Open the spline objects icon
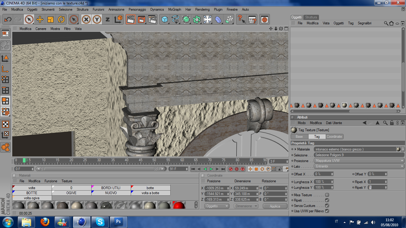Viewport: 406px width, 228px height. point(175,20)
